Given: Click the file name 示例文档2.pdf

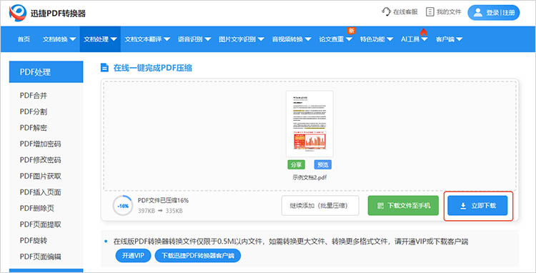Looking at the screenshot, I should [x=309, y=178].
